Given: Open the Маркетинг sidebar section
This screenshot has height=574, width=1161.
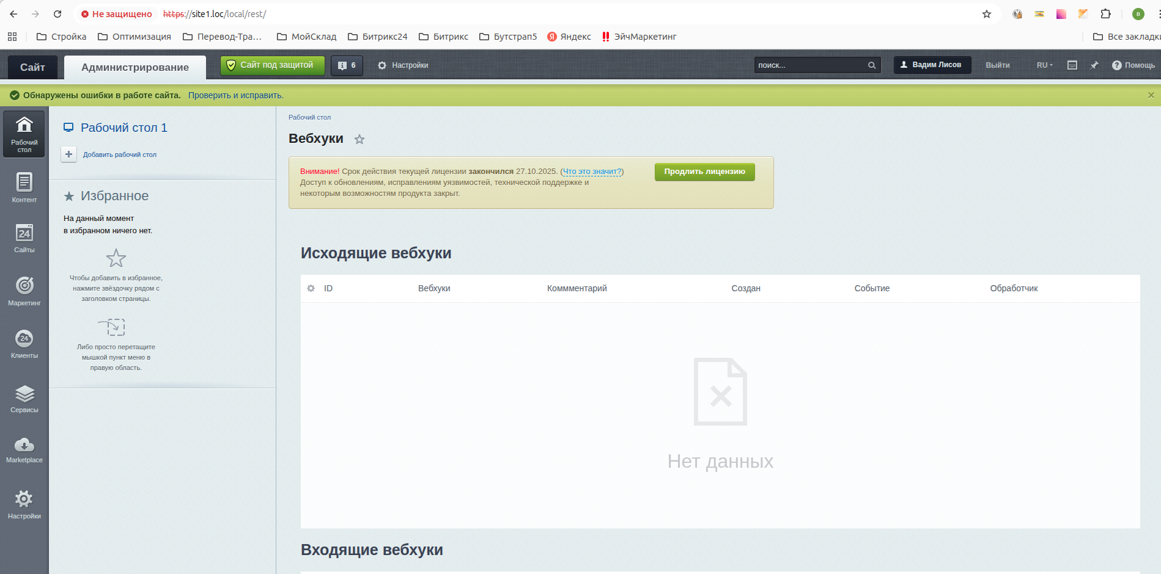Looking at the screenshot, I should [24, 290].
